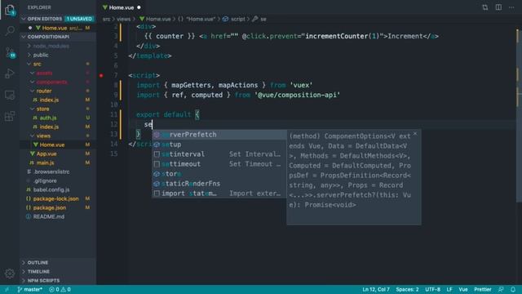The image size is (522, 294).
Task: Split the editor to the right
Action: [498, 7]
